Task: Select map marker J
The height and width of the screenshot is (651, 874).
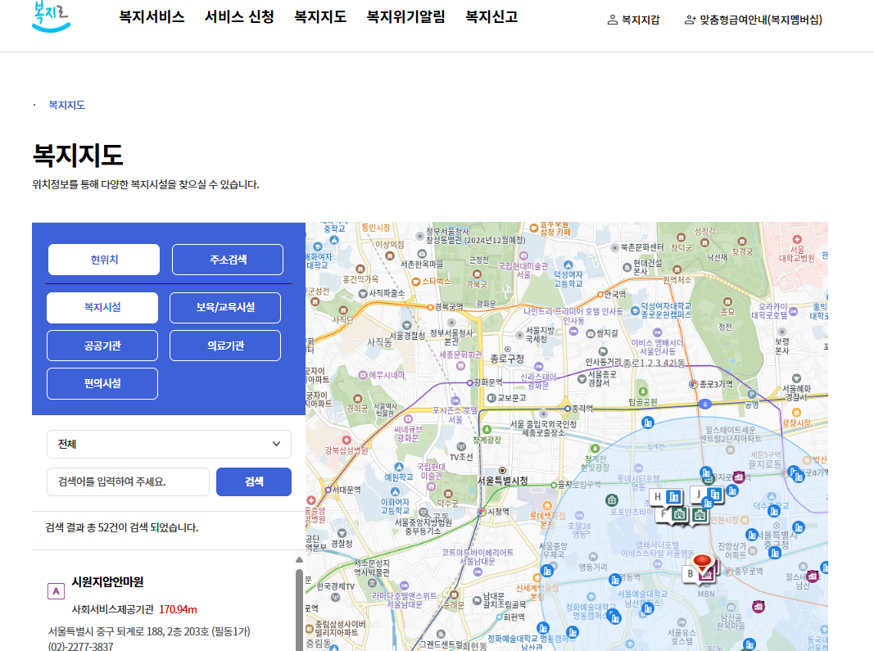Action: click(x=707, y=495)
